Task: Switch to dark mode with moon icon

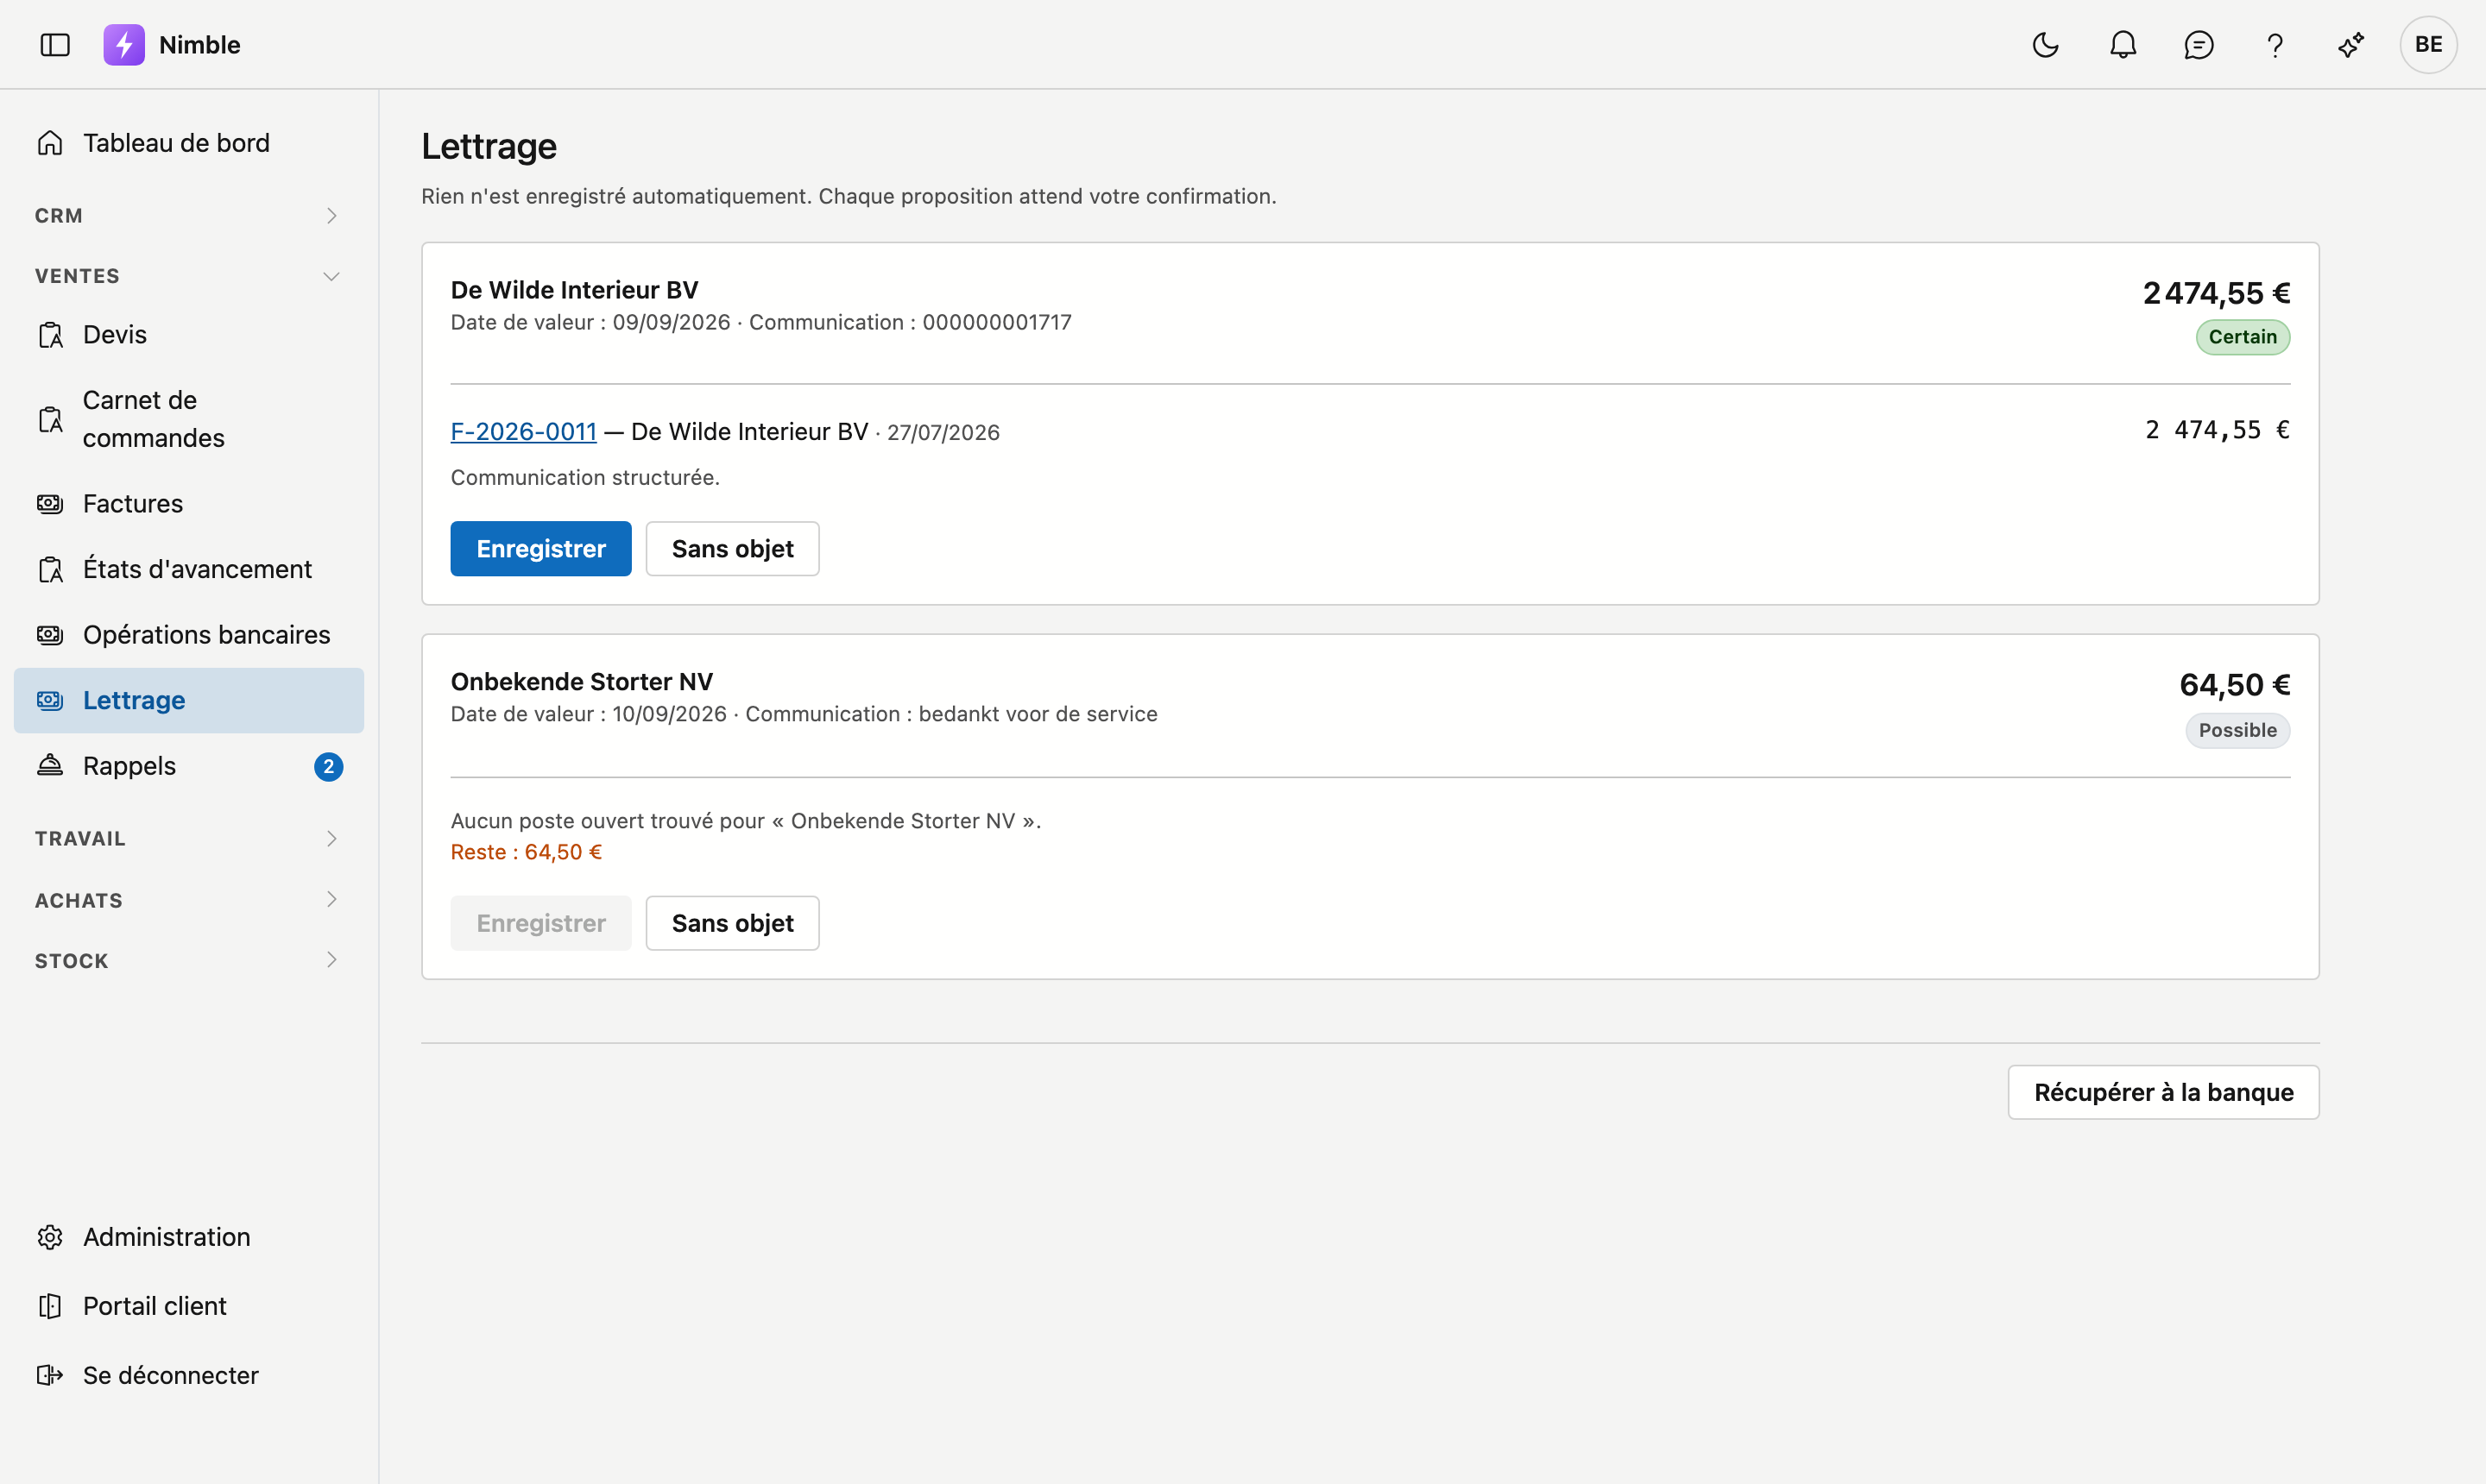Action: click(x=2046, y=45)
